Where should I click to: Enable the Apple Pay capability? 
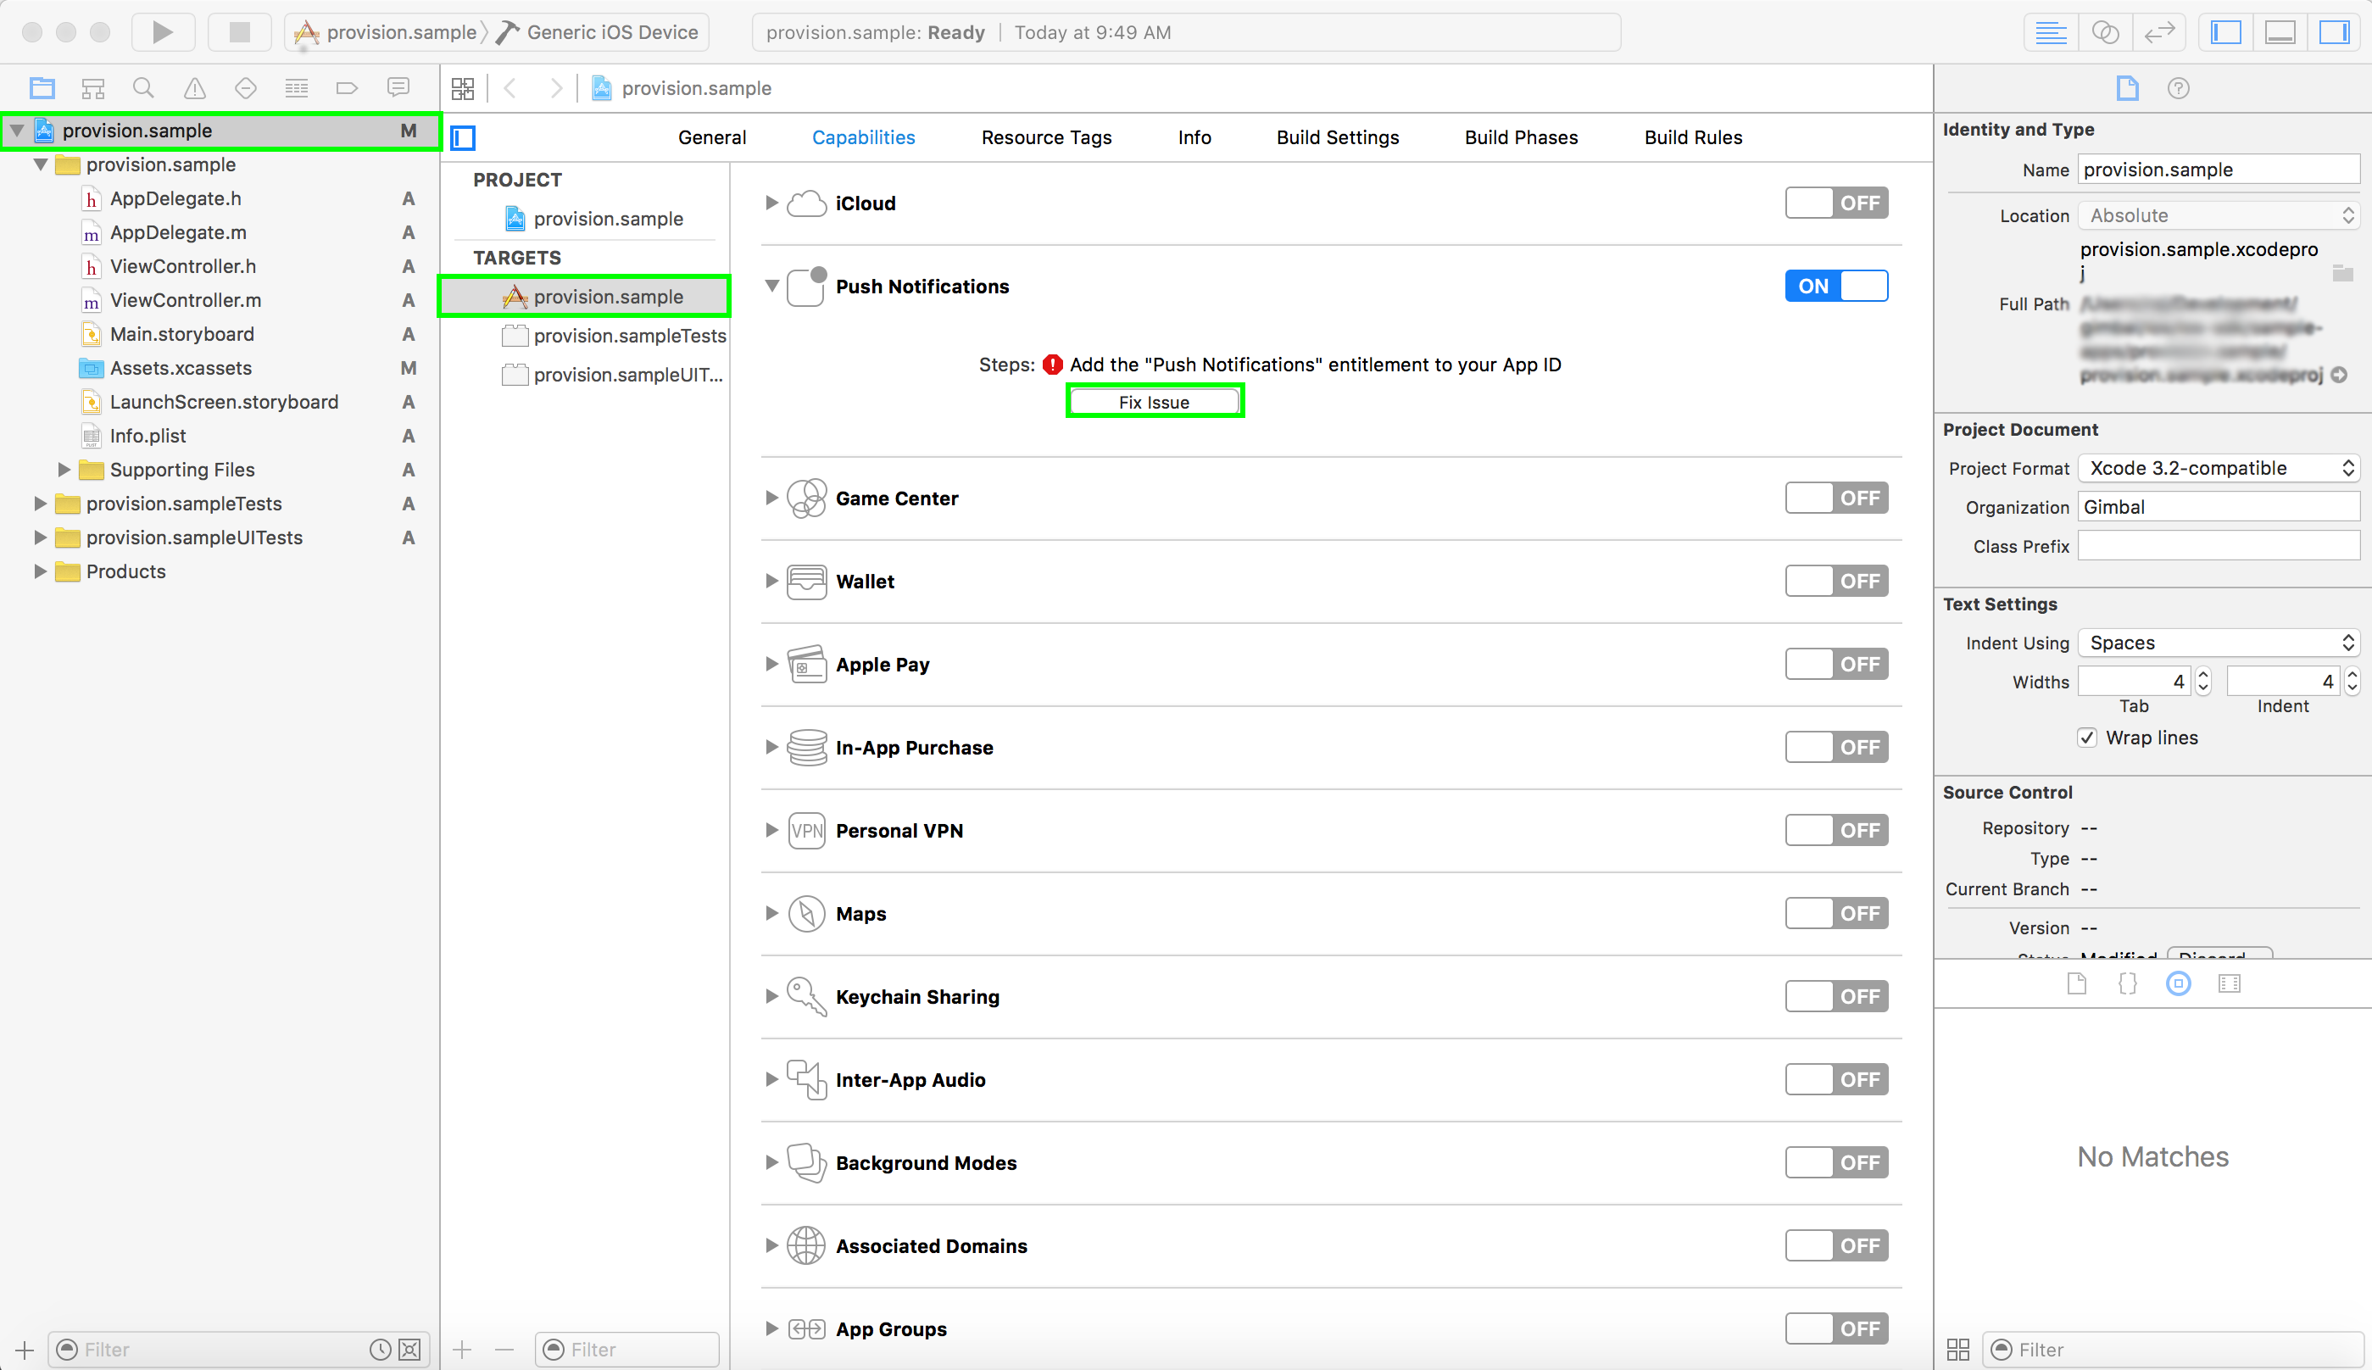coord(1835,665)
